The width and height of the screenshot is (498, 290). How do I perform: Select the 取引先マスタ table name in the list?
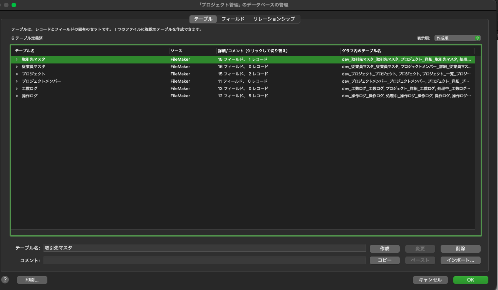(x=34, y=60)
